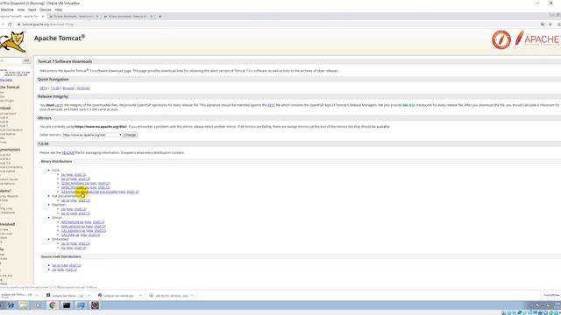Open Browse link in Quick Navigation
The width and height of the screenshot is (561, 315).
pos(68,88)
